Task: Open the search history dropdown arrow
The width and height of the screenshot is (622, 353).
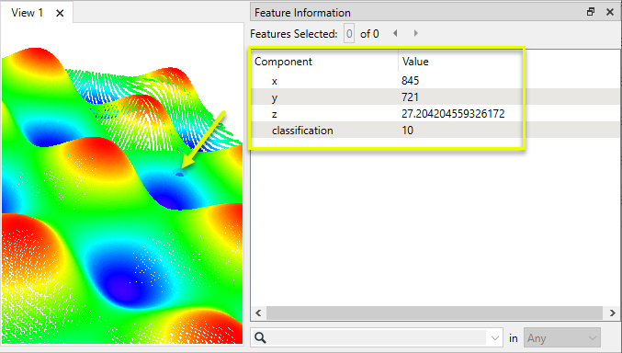Action: click(x=494, y=338)
